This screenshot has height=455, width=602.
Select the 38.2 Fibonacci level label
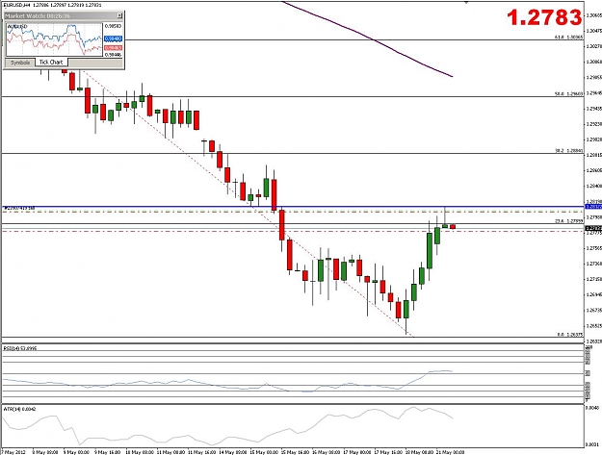569,151
